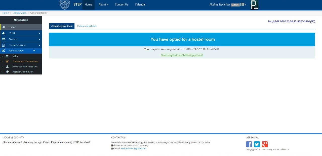The height and width of the screenshot is (156, 322).
Task: Open Calendar from the top navigation
Action: coord(140,5)
